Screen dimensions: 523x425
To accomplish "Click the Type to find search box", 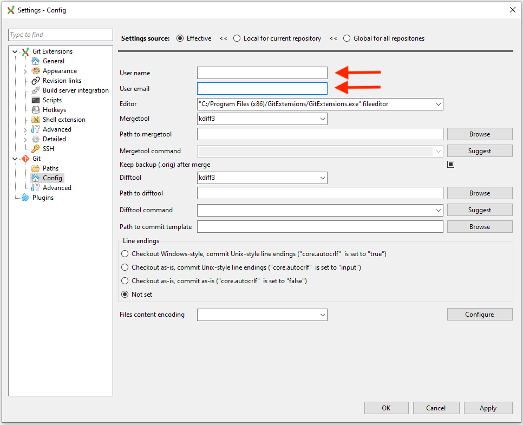I will (61, 35).
